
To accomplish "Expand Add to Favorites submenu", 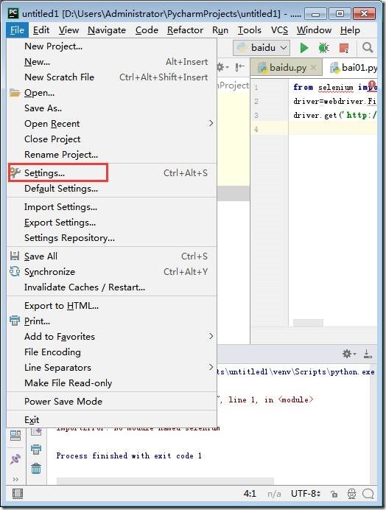I will pos(111,336).
